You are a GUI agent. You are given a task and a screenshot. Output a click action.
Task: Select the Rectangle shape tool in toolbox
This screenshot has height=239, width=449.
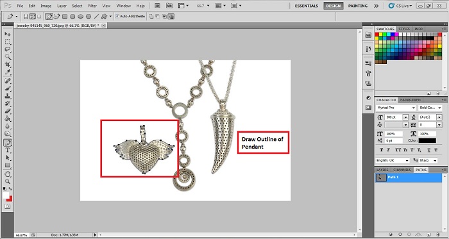coord(8,165)
